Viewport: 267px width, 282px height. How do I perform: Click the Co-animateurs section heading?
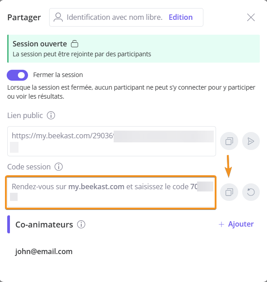point(44,224)
